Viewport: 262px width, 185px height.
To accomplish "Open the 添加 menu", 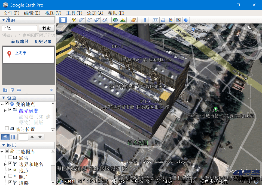I will (95, 13).
